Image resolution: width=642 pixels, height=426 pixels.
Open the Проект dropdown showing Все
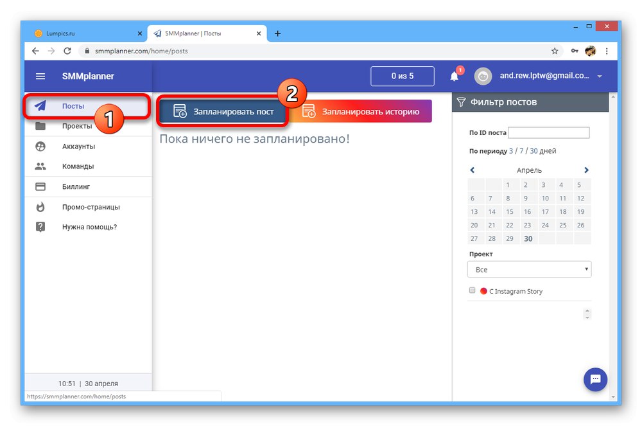[x=530, y=269]
